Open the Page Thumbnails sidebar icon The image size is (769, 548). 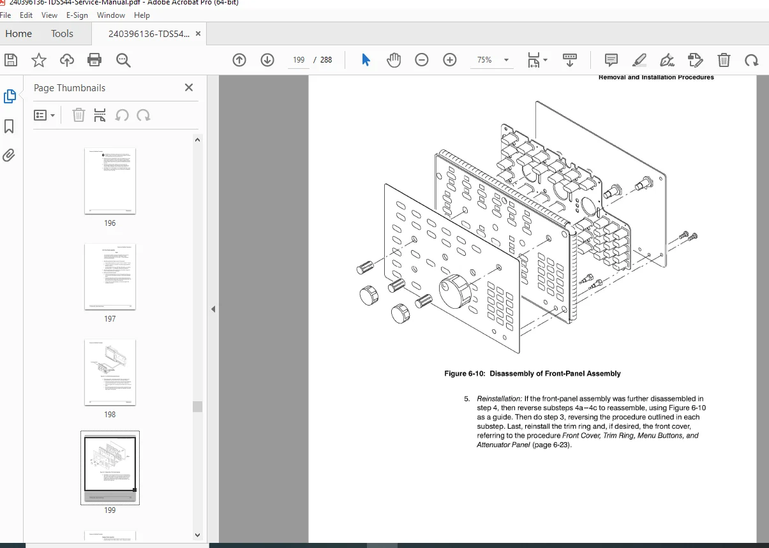pos(10,96)
